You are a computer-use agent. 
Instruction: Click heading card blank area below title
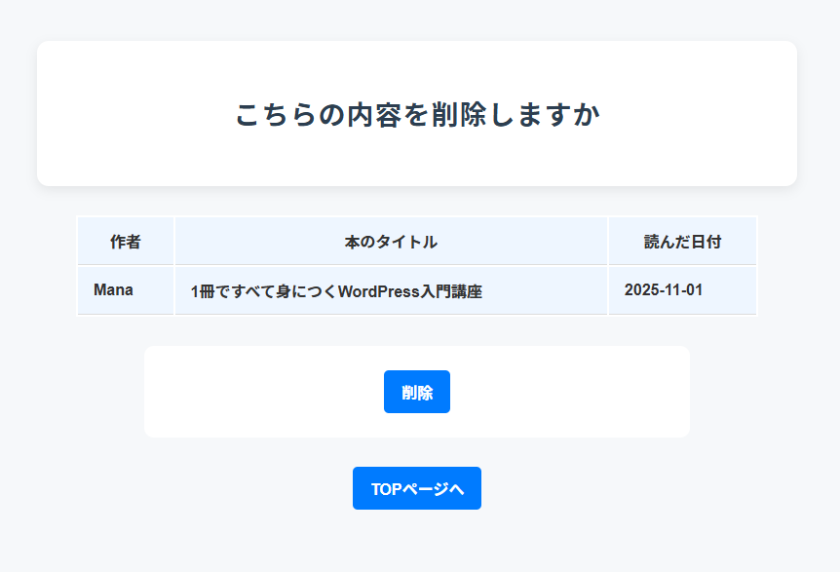416,161
